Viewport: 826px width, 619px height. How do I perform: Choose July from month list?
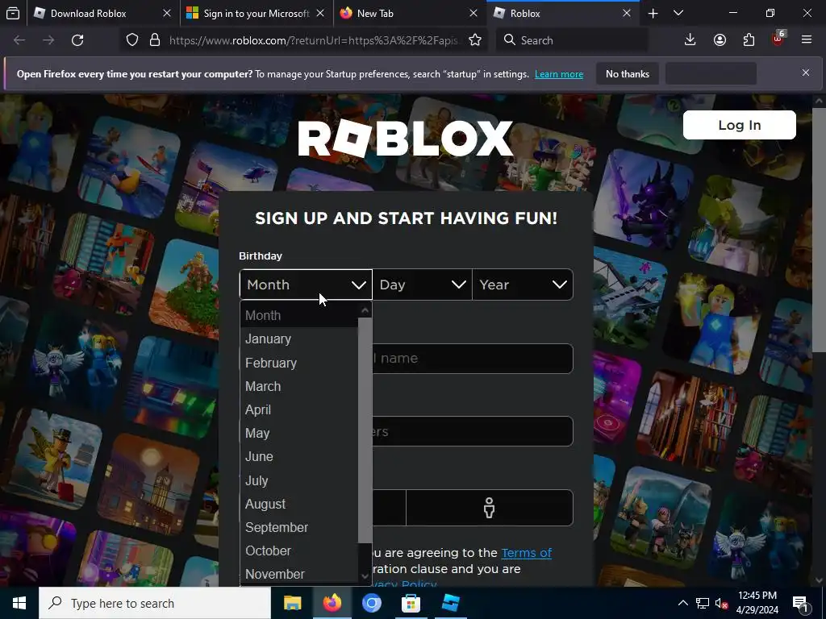(299, 480)
